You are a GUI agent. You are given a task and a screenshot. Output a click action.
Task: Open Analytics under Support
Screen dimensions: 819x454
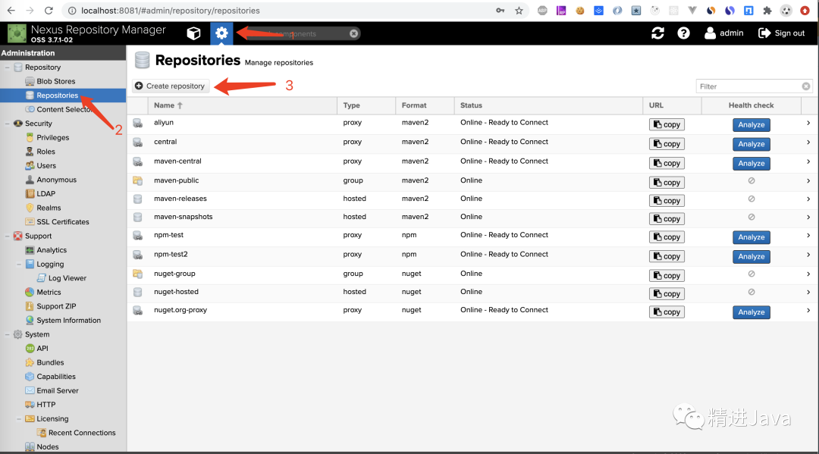[x=52, y=250]
